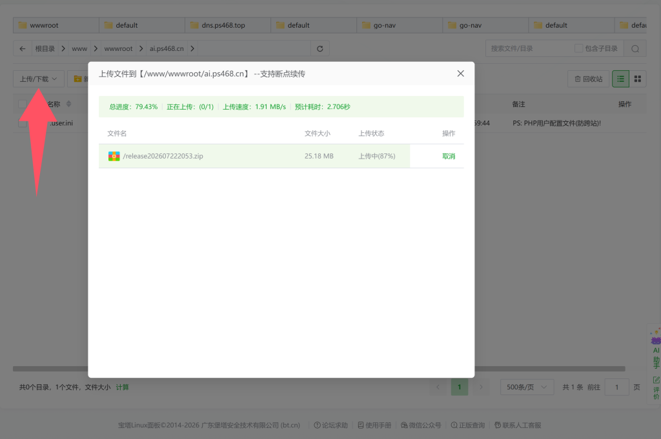661x439 pixels.
Task: Select page 1 in the pagination
Action: (x=460, y=387)
